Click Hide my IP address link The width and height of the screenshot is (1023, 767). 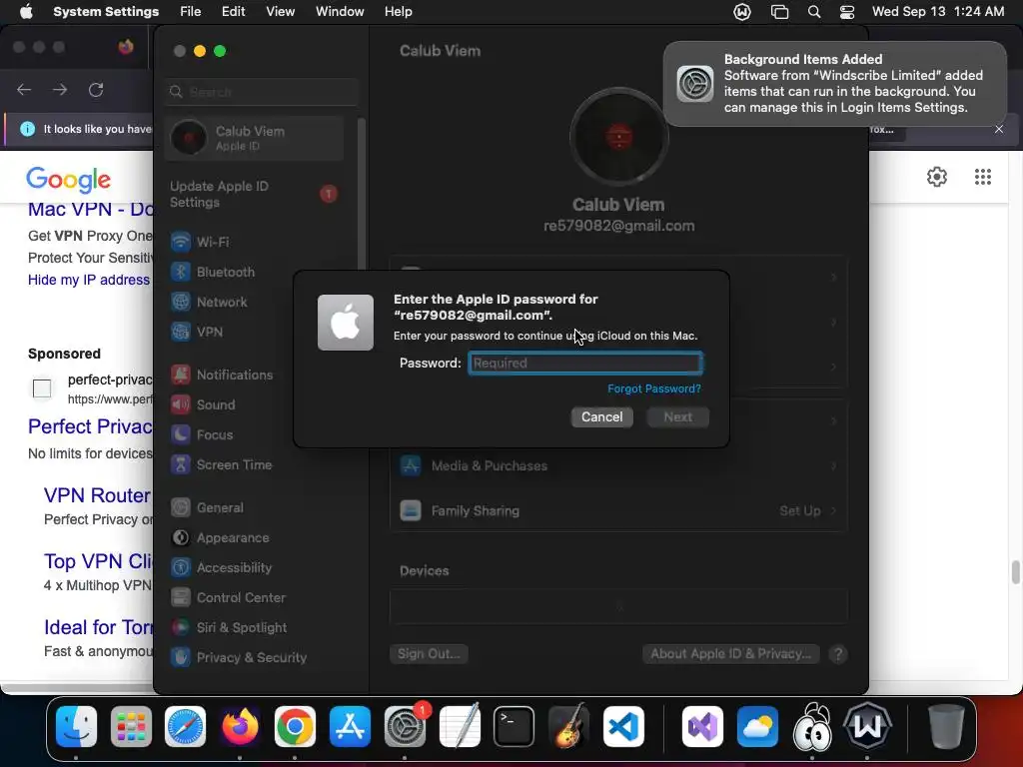pyautogui.click(x=89, y=280)
